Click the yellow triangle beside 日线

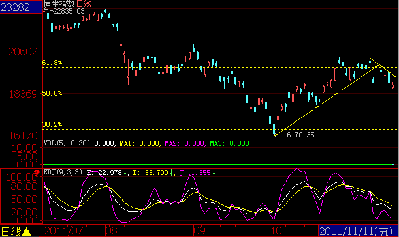tap(27, 232)
